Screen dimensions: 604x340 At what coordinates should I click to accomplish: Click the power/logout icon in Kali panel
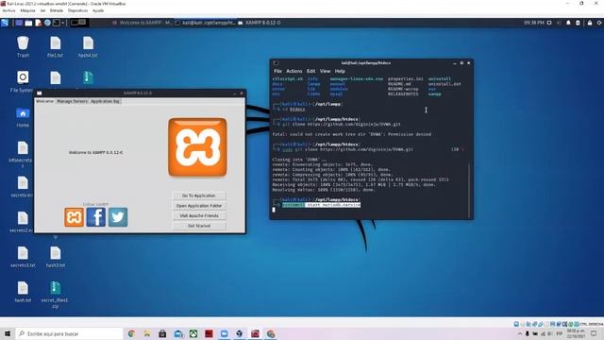click(x=599, y=23)
